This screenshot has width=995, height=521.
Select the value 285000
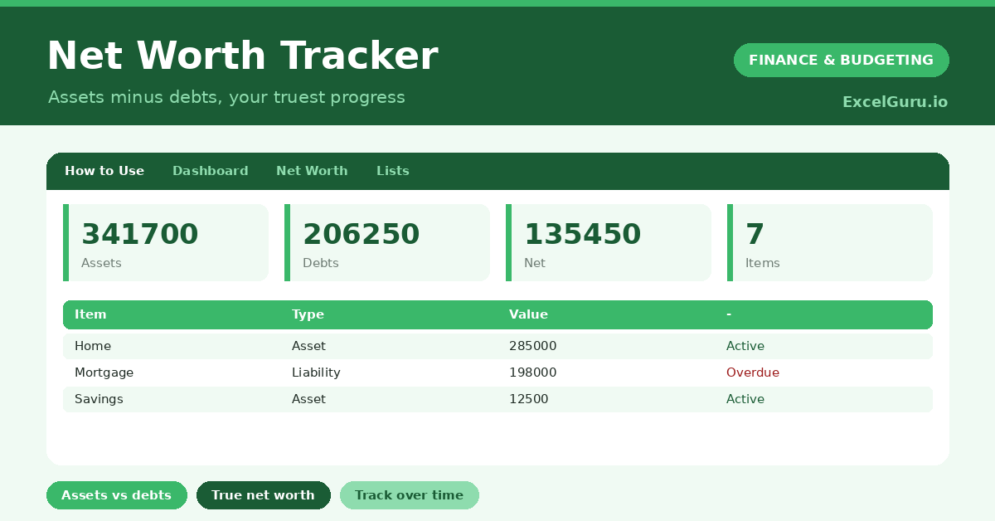pos(533,346)
